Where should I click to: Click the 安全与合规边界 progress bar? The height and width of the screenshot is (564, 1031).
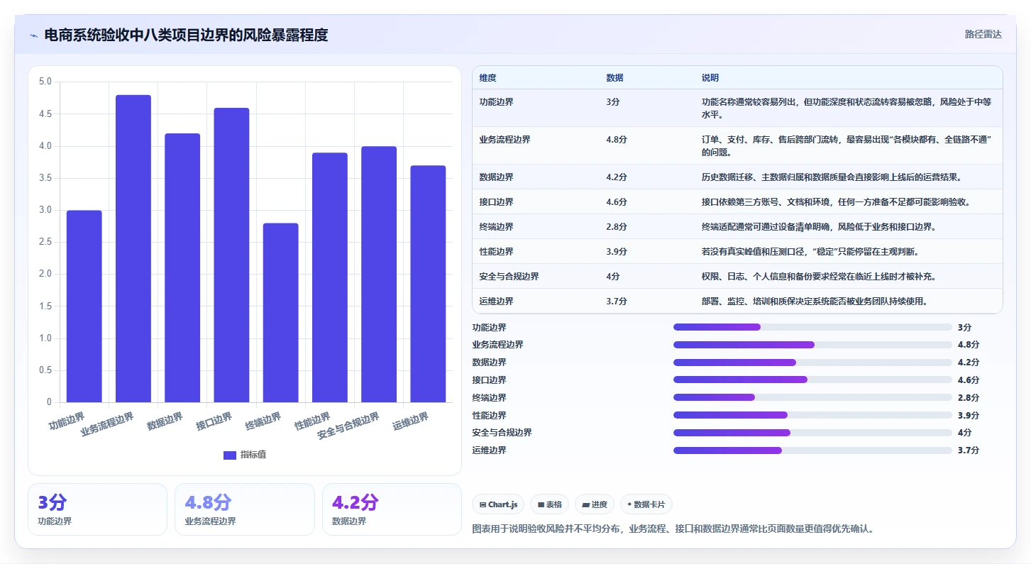pyautogui.click(x=812, y=433)
